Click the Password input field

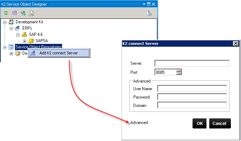point(192,97)
